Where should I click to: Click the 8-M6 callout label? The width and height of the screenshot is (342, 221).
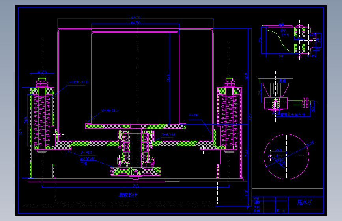tap(194, 115)
